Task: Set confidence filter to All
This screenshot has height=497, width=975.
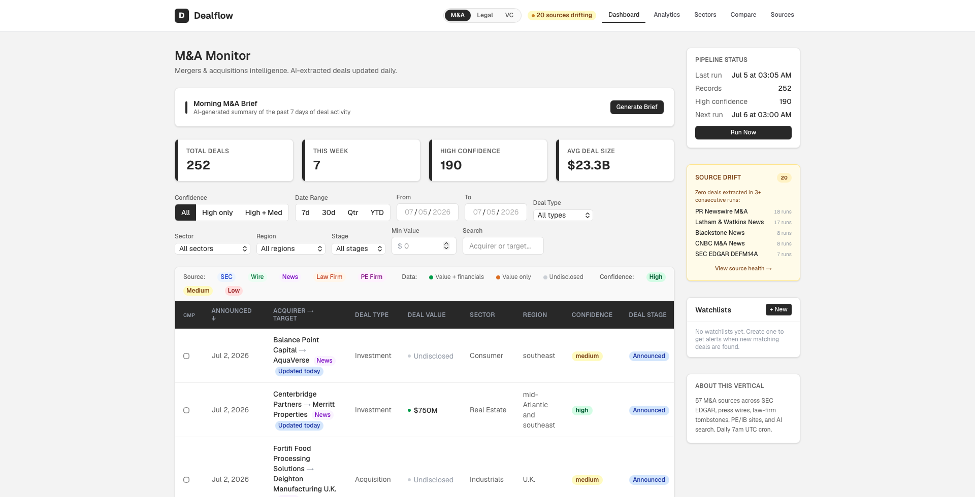Action: (185, 212)
